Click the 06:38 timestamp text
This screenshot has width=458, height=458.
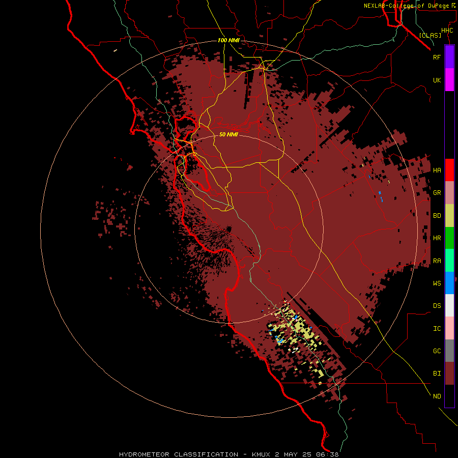pyautogui.click(x=327, y=454)
